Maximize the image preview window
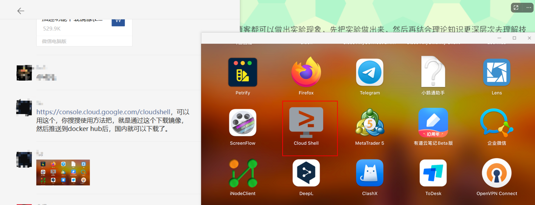This screenshot has height=205, width=535. coord(514,38)
